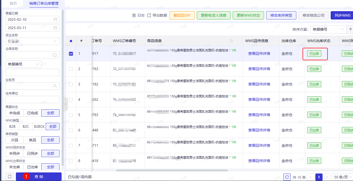The image size is (353, 181).
Task: Select B2C under WMS类型
Action: [26, 126]
